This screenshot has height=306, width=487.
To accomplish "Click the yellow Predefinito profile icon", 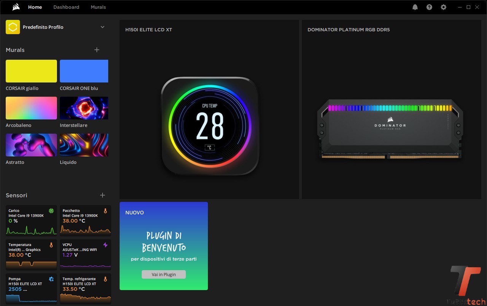I will [13, 27].
